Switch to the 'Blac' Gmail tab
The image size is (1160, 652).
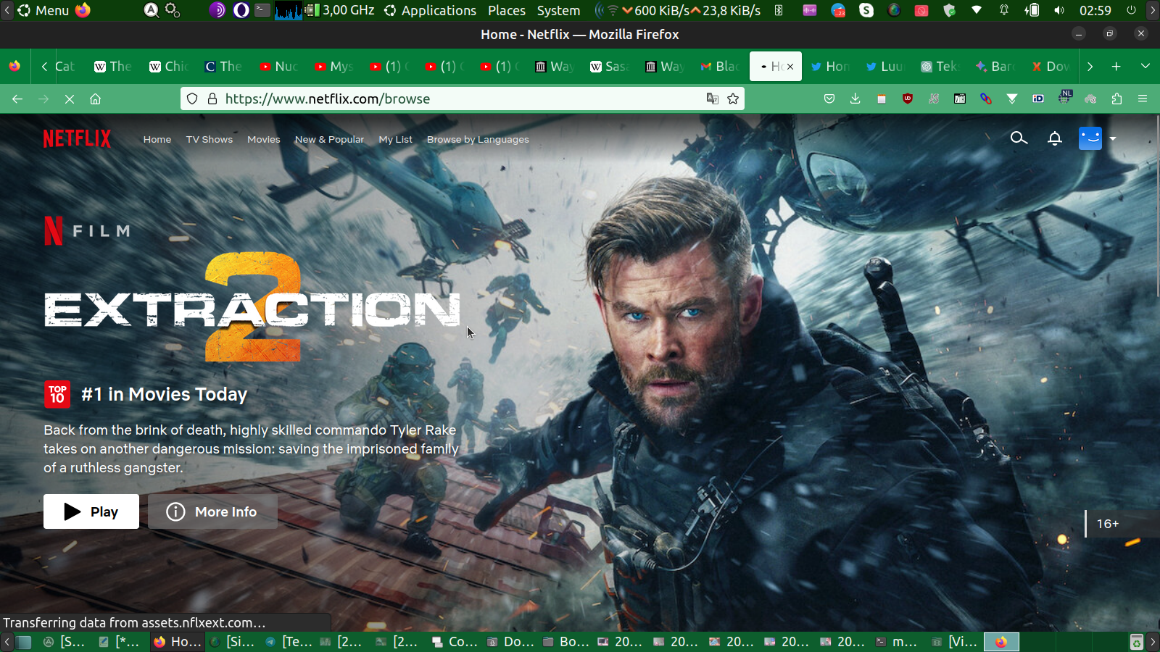(720, 67)
